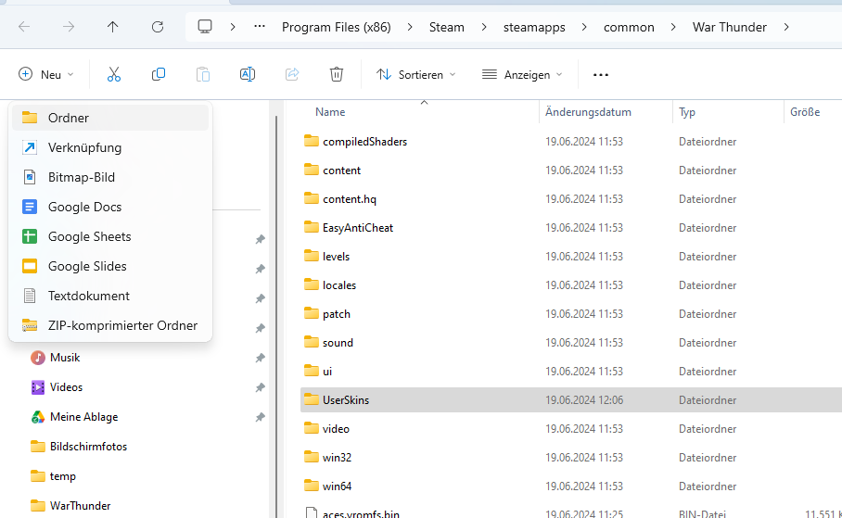Create a new Google Sheets file

pos(89,236)
